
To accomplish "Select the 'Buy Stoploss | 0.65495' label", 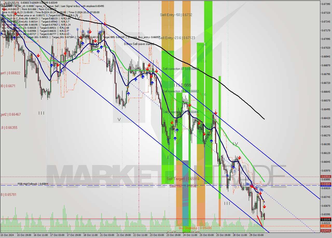I will [195, 228].
